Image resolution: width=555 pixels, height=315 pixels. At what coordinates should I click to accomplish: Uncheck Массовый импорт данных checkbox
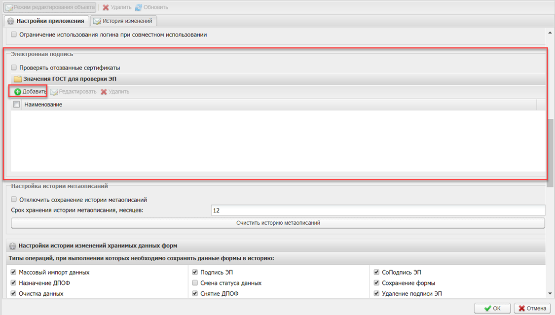click(14, 272)
